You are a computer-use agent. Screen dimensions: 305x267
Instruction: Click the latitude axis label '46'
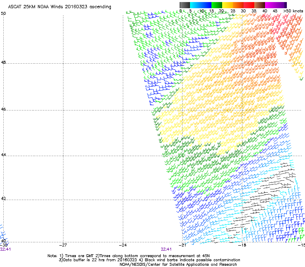coord(3,109)
